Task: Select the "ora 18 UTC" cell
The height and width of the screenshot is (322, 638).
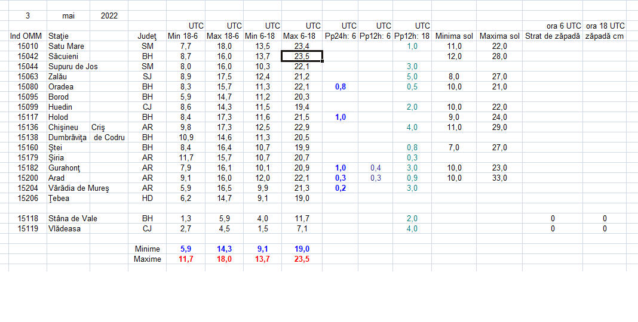Action: click(605, 26)
